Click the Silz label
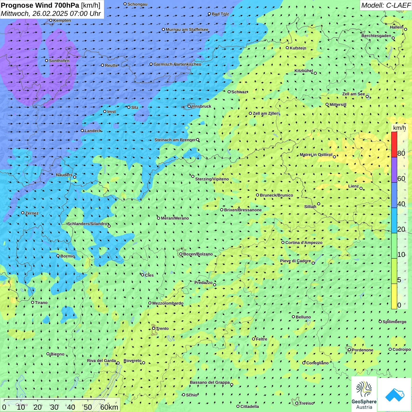 [135, 107]
